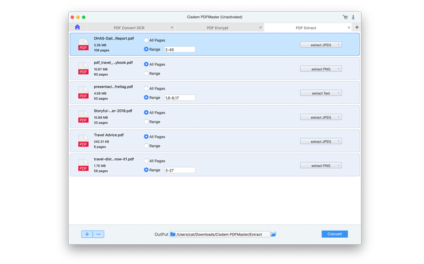Open extract PNG dropdown for travel-dist...now-it1.pdf

(321, 165)
